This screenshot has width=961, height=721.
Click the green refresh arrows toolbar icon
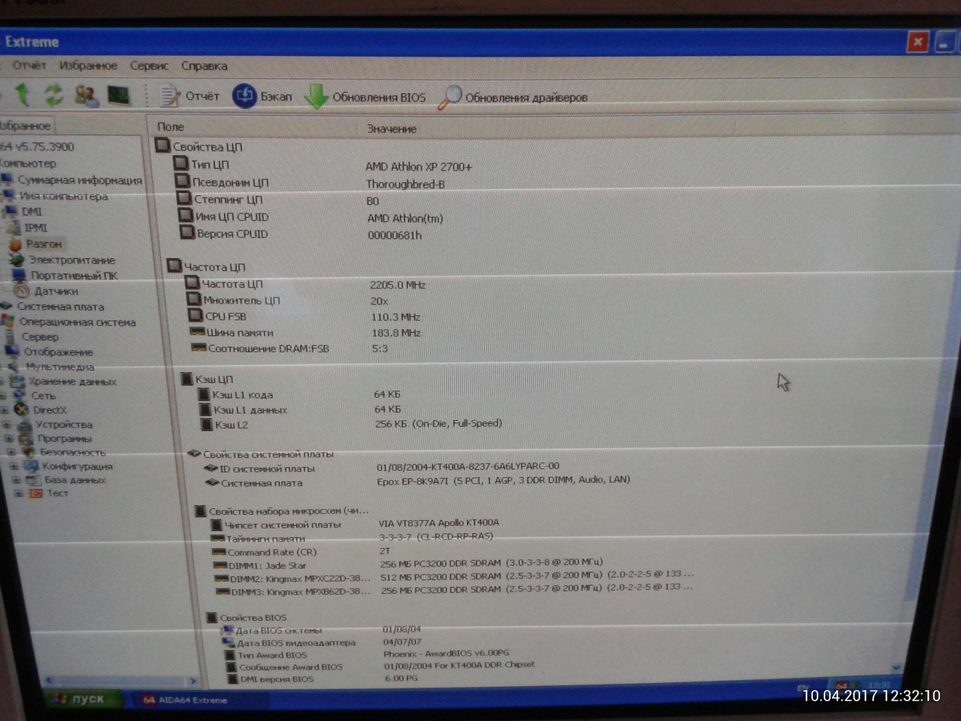coord(54,95)
